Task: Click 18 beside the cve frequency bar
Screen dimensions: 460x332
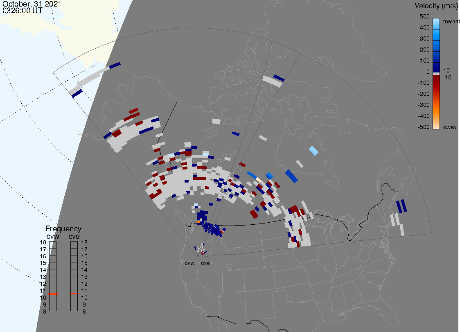Action: 84,242
